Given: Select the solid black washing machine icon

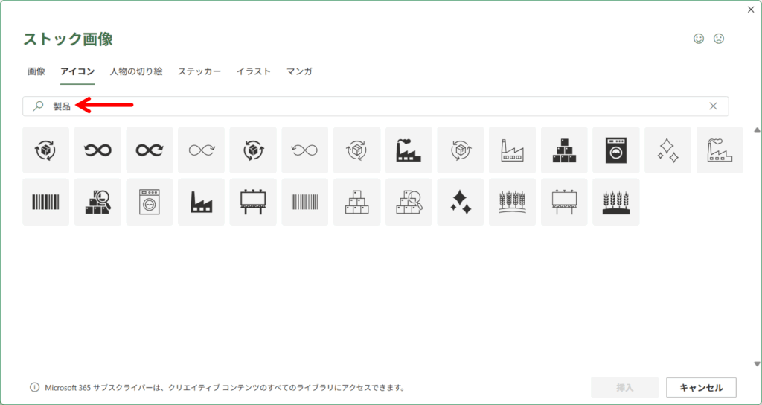Looking at the screenshot, I should coord(615,150).
